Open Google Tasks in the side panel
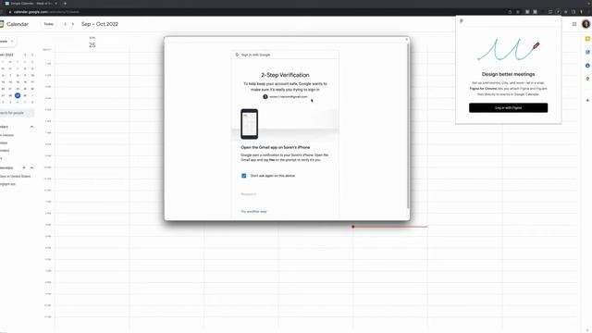Viewport: 592px width, 333px height. click(587, 52)
